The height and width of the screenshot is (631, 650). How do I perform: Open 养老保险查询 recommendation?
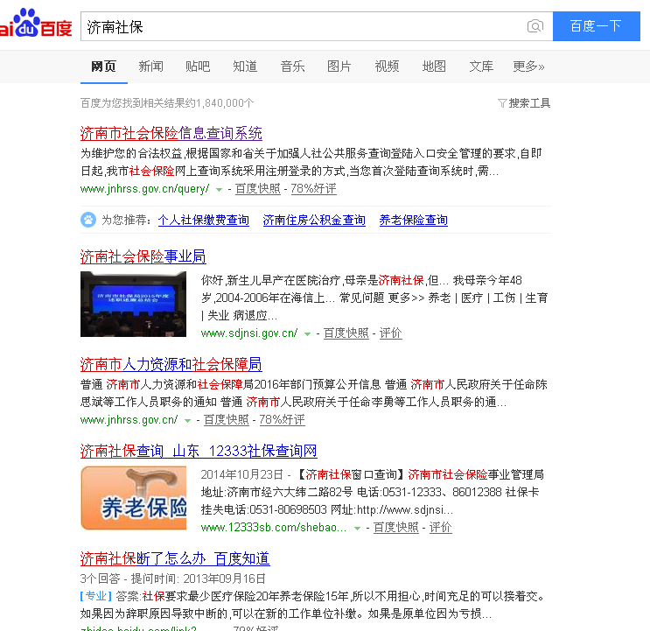tap(413, 220)
